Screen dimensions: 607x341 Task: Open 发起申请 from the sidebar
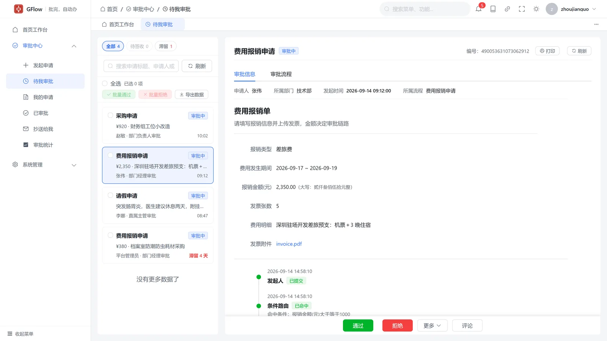(x=45, y=65)
